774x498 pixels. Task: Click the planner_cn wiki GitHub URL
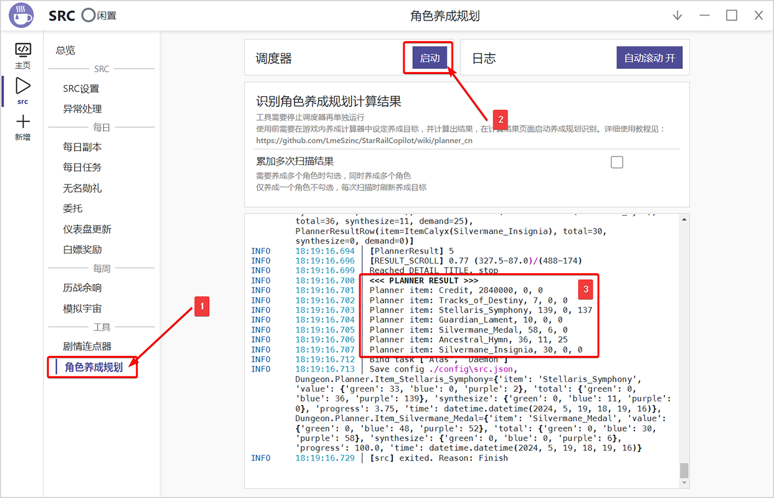pos(364,140)
